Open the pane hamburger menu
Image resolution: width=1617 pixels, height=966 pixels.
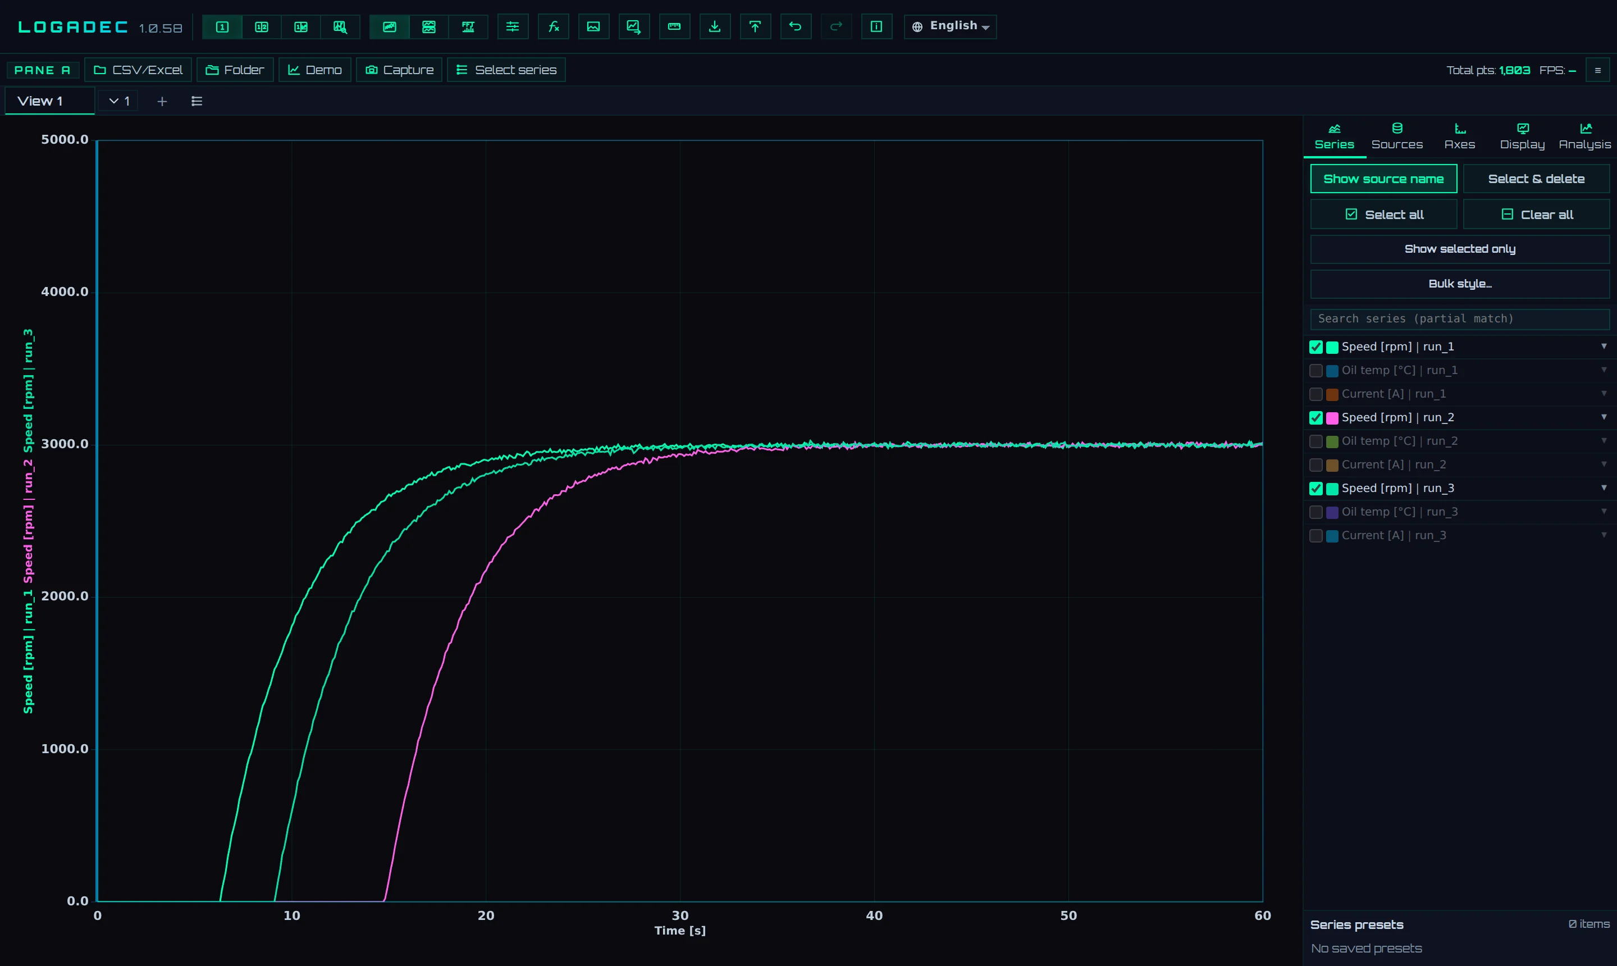1597,70
